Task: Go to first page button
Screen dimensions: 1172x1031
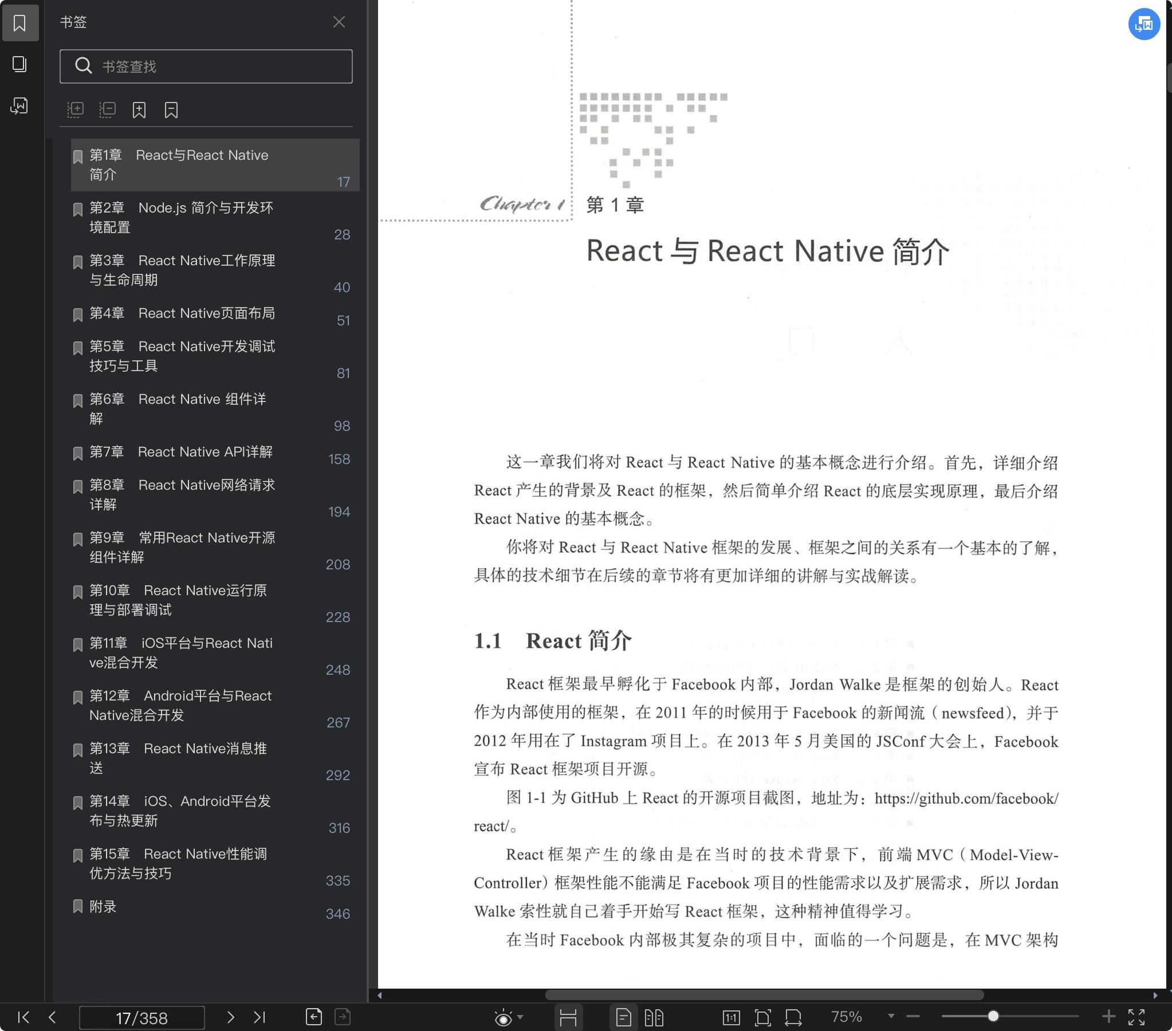Action: pyautogui.click(x=23, y=1017)
